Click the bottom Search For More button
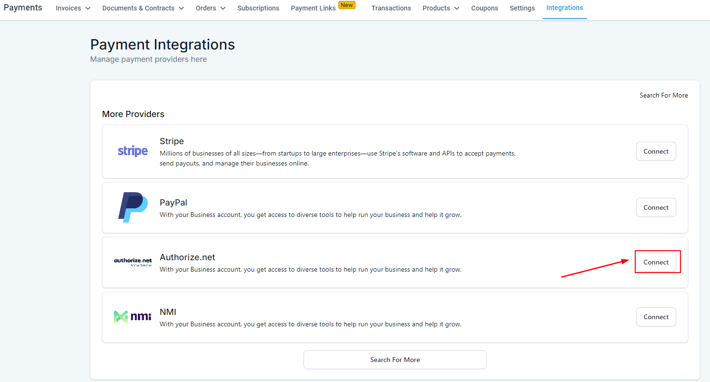This screenshot has width=710, height=382. pyautogui.click(x=395, y=360)
